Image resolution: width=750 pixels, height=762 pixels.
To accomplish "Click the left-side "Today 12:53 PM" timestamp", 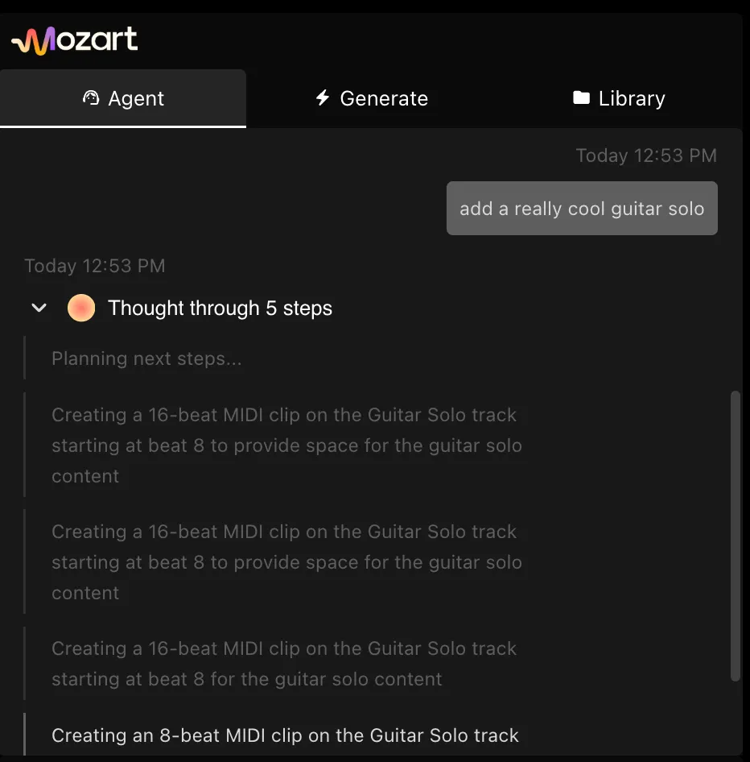I will [x=94, y=266].
